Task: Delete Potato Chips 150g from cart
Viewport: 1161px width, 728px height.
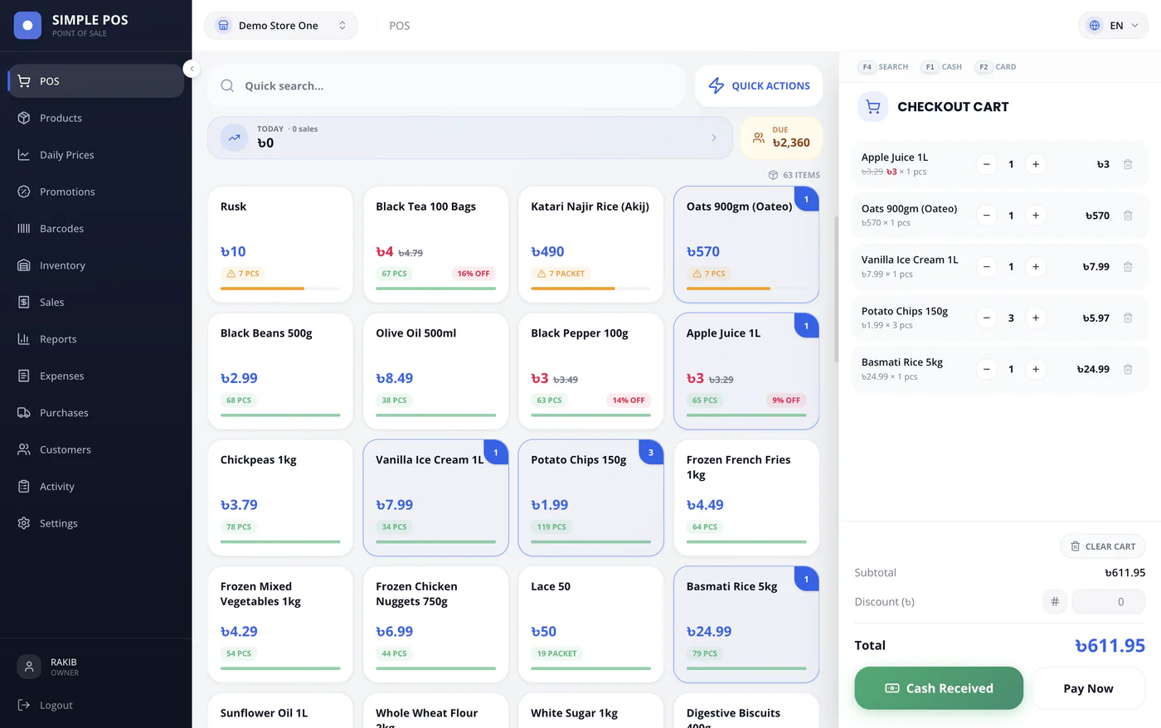Action: pyautogui.click(x=1128, y=318)
